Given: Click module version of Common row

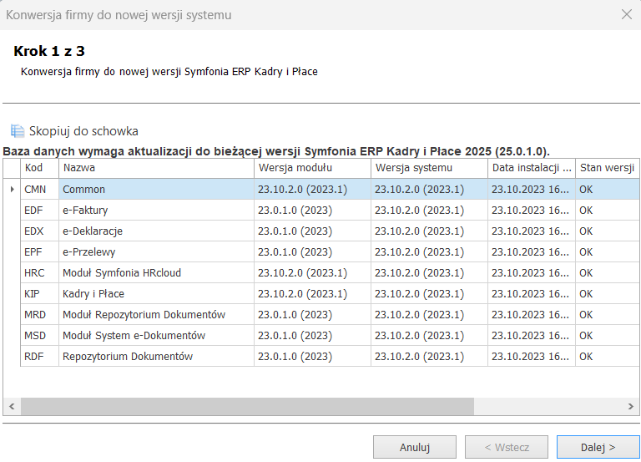Looking at the screenshot, I should [312, 189].
